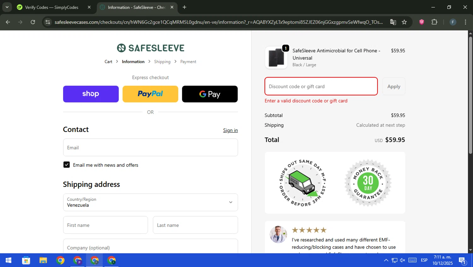
Task: Open the first Chrome taskbar icon
Action: coord(60,260)
